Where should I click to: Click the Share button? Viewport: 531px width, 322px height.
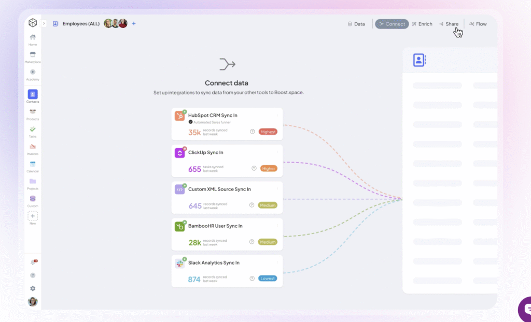click(449, 24)
